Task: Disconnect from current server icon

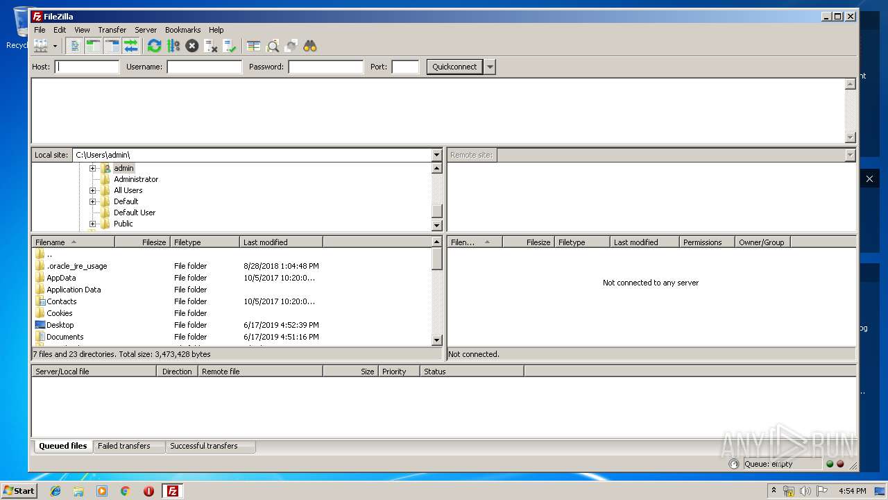Action: click(x=211, y=46)
